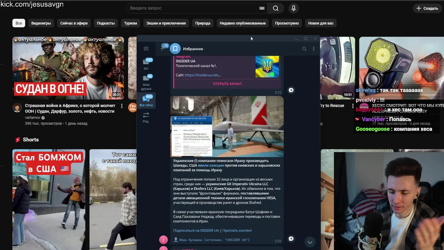Image resolution: width=444 pixels, height=250 pixels.
Task: Select the Просмотрено filter chip
Action: [287, 23]
